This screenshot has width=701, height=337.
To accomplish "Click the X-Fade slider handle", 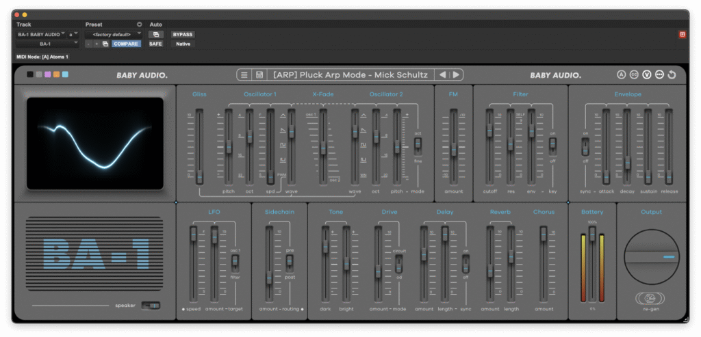I will [x=323, y=148].
